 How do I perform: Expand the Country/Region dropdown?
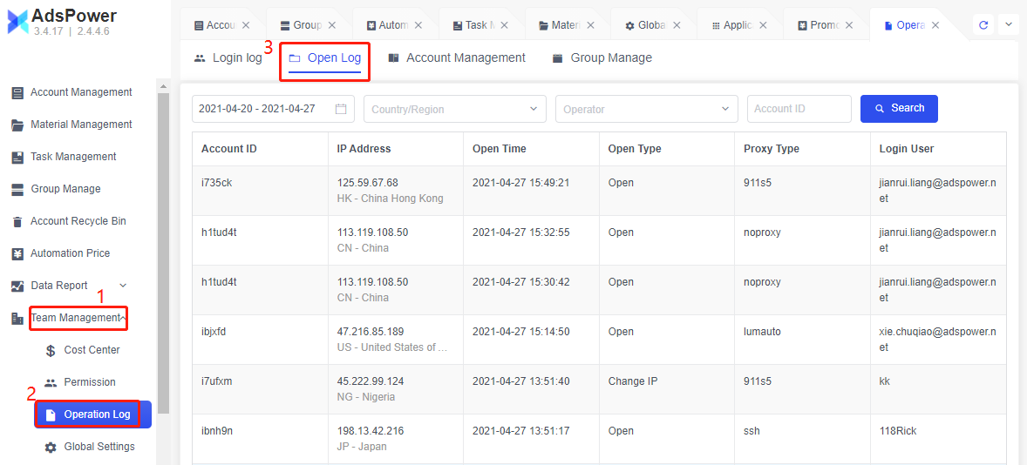click(534, 109)
